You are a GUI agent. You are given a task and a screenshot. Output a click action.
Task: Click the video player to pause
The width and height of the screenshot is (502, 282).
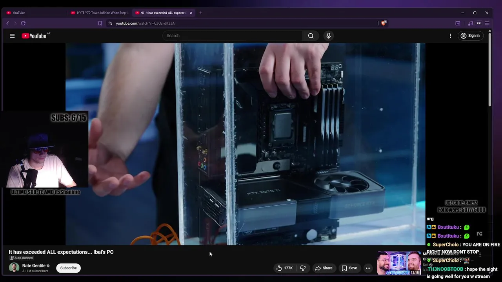click(245, 144)
